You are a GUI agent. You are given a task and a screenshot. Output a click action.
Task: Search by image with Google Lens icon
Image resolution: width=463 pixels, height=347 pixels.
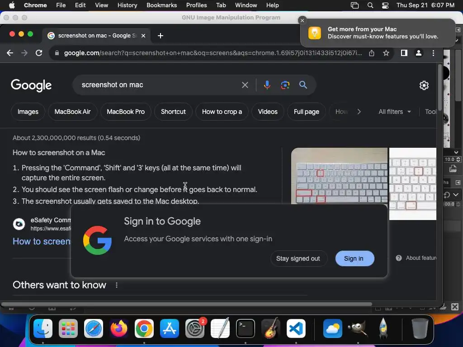285,85
